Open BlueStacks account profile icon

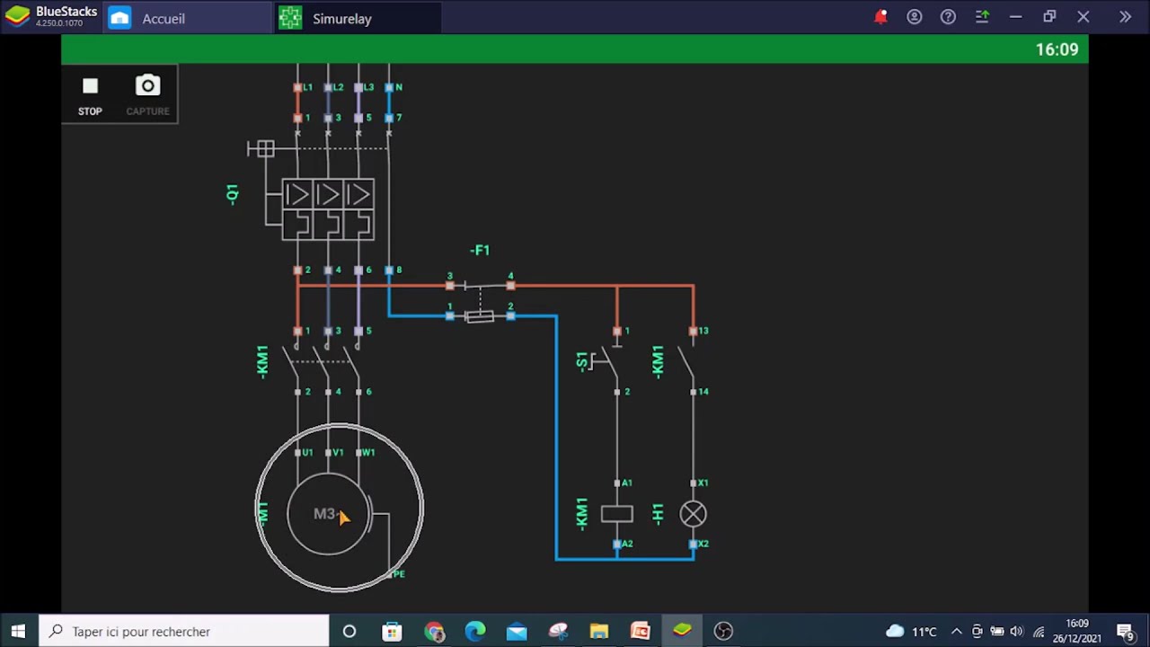(915, 17)
